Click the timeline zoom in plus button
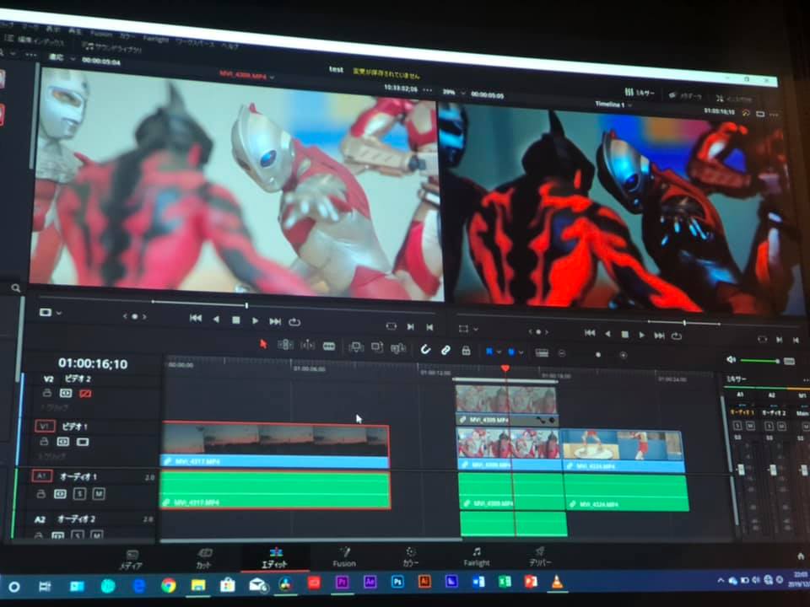Image resolution: width=810 pixels, height=607 pixels. coord(623,355)
